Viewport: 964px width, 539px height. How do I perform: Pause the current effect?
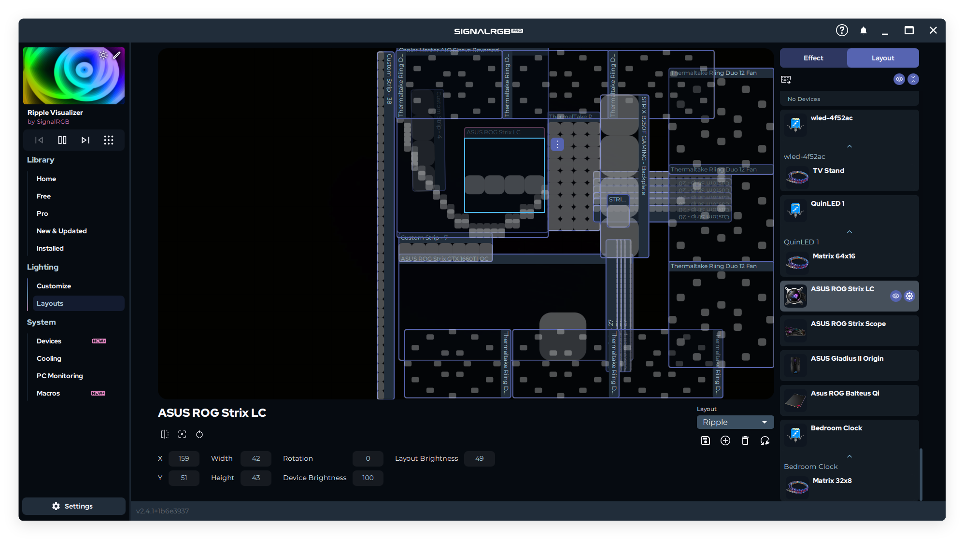click(x=62, y=140)
